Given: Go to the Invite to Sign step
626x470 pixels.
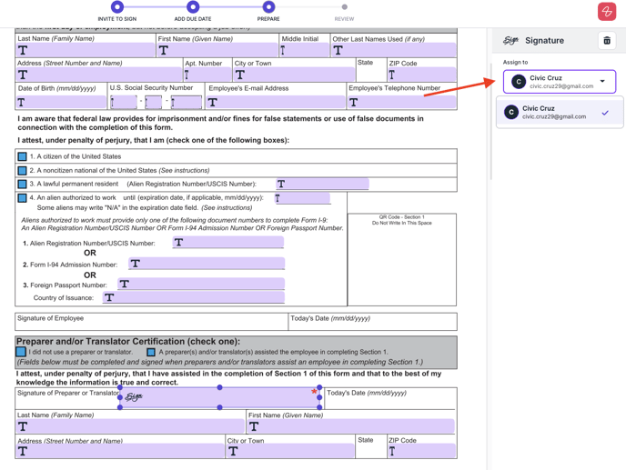Looking at the screenshot, I should click(117, 6).
